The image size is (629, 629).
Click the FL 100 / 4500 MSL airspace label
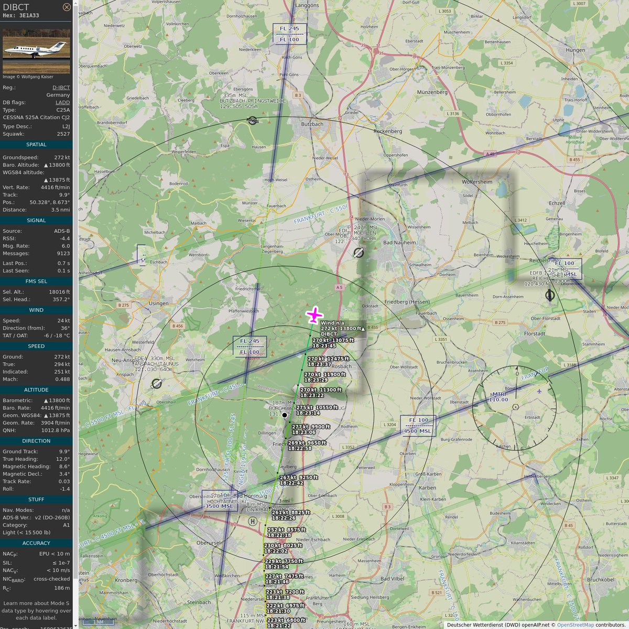click(418, 426)
